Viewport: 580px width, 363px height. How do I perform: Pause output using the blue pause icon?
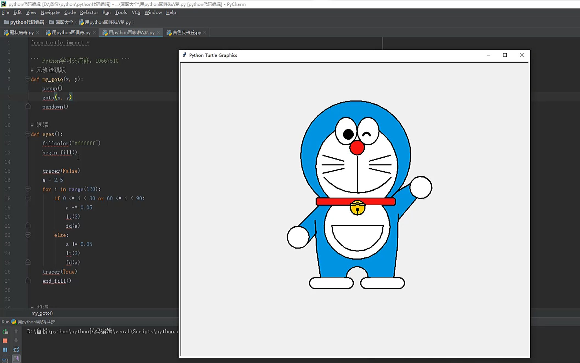pos(5,350)
